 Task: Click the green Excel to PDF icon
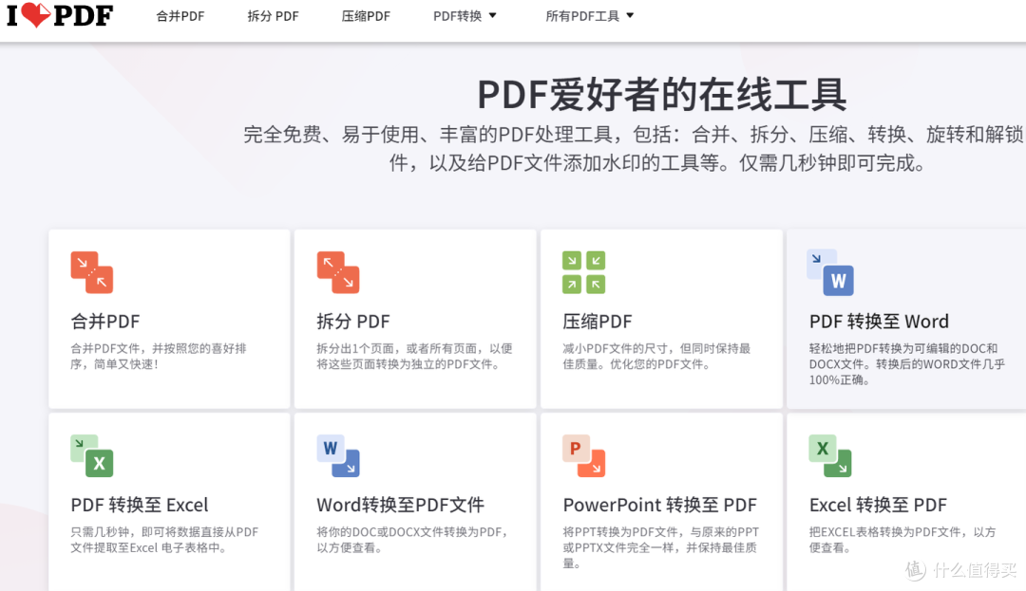(x=830, y=456)
